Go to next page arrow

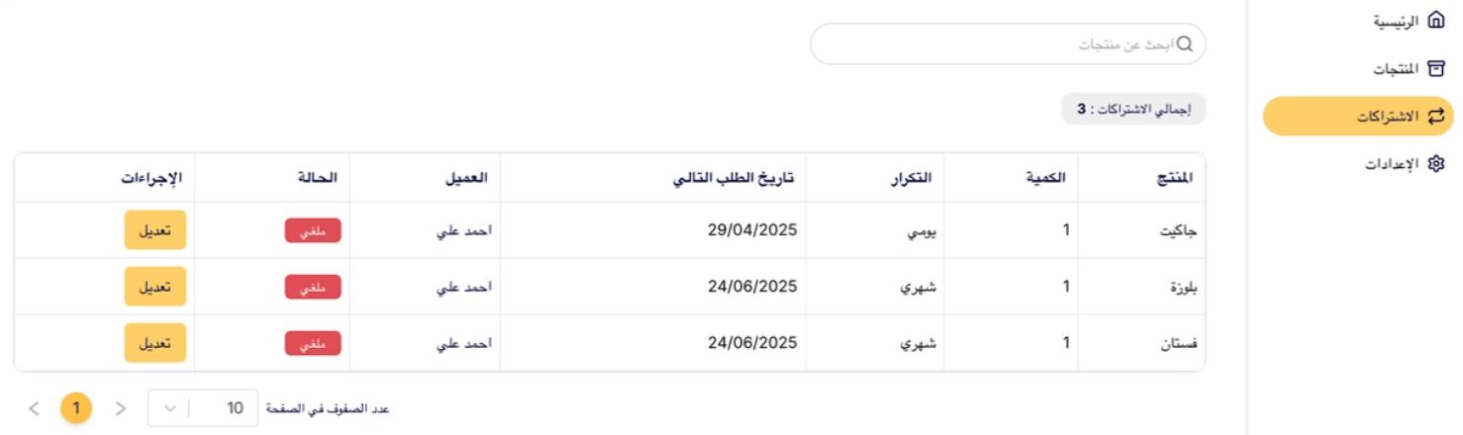(x=34, y=407)
